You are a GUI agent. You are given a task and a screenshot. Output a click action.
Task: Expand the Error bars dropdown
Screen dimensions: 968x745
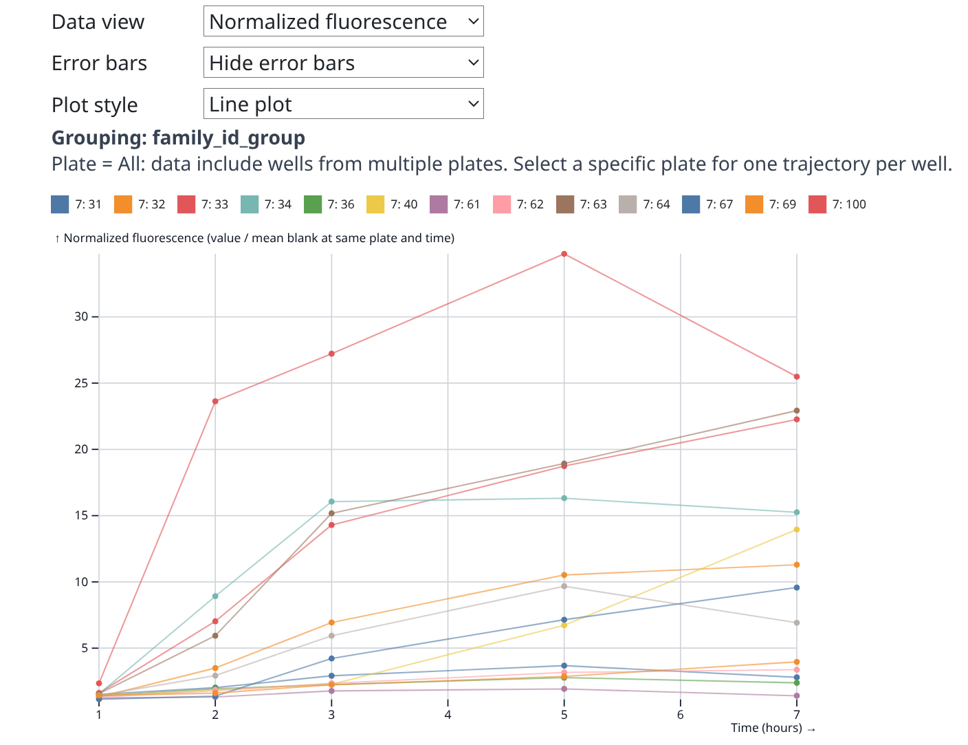click(x=343, y=63)
